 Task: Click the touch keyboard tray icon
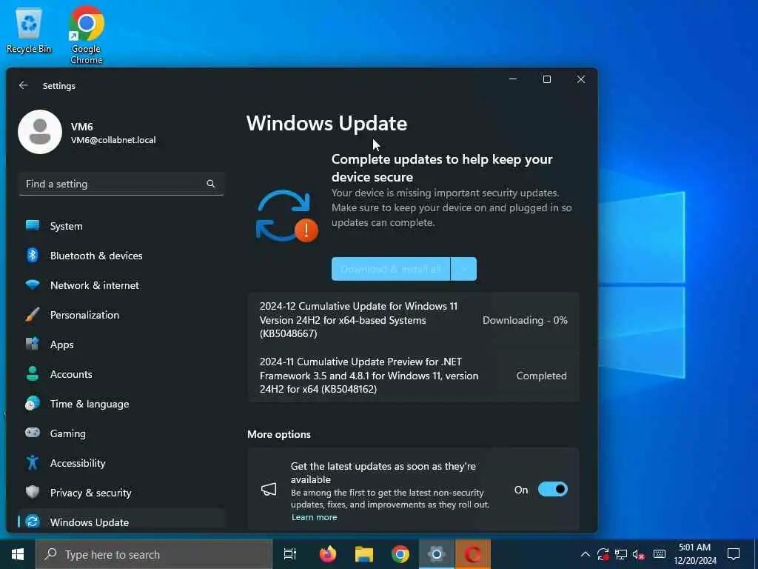tap(660, 554)
